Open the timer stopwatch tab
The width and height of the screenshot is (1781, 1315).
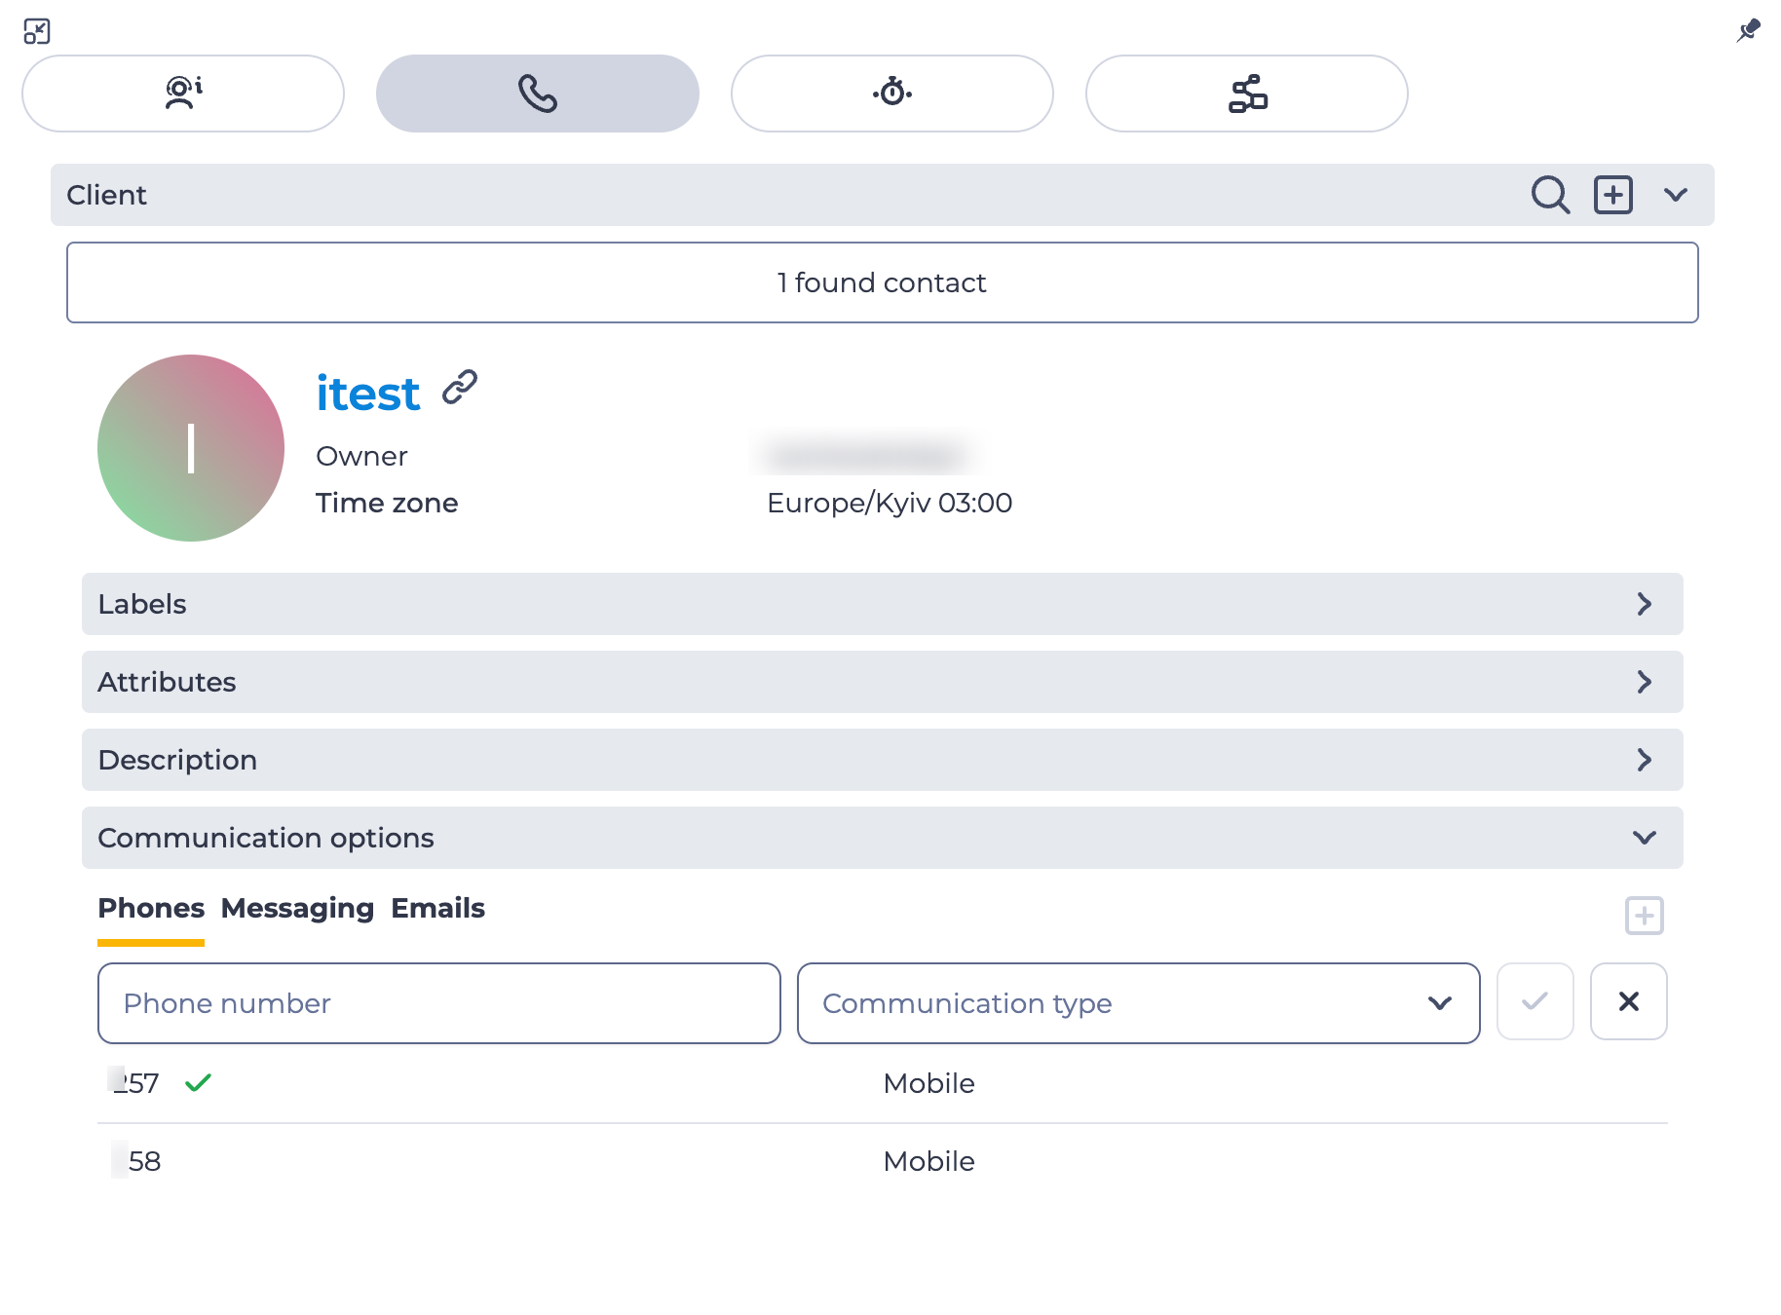click(892, 94)
